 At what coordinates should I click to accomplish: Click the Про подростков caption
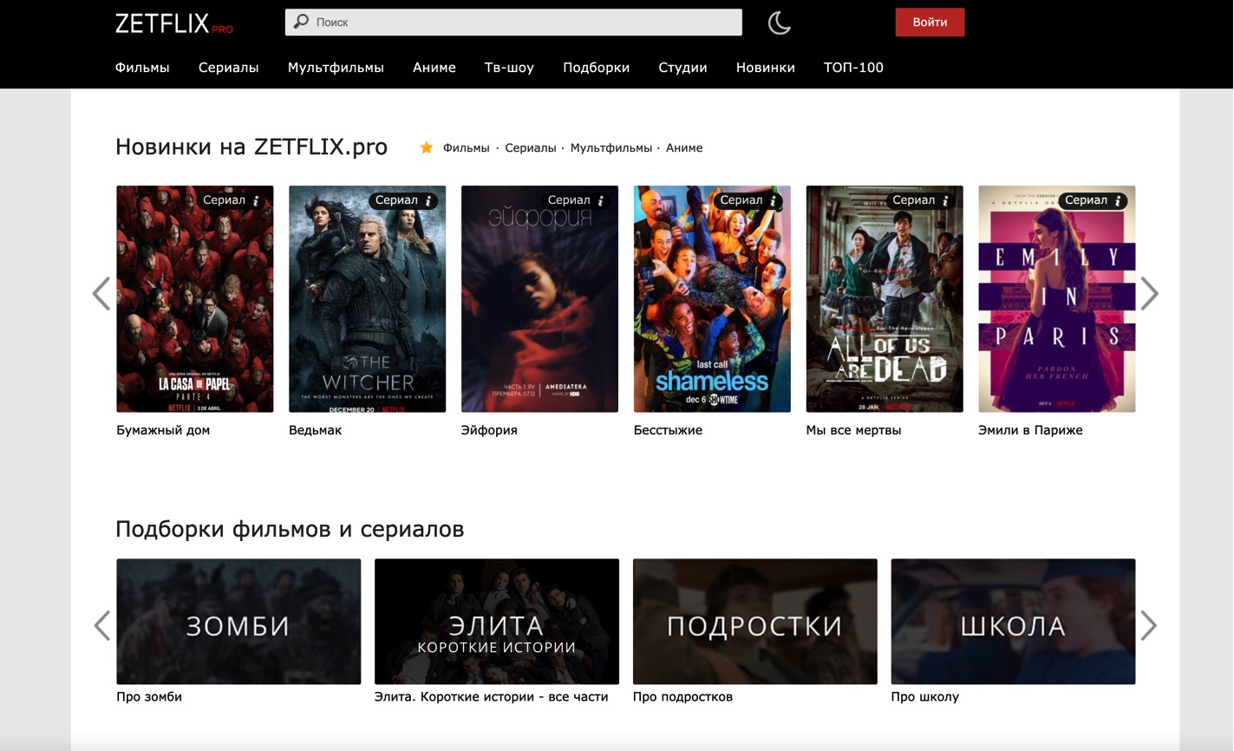pyautogui.click(x=682, y=697)
